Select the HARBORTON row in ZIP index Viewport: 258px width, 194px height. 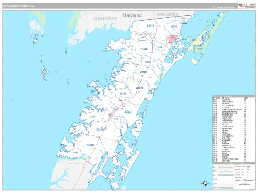pyautogui.click(x=230, y=121)
